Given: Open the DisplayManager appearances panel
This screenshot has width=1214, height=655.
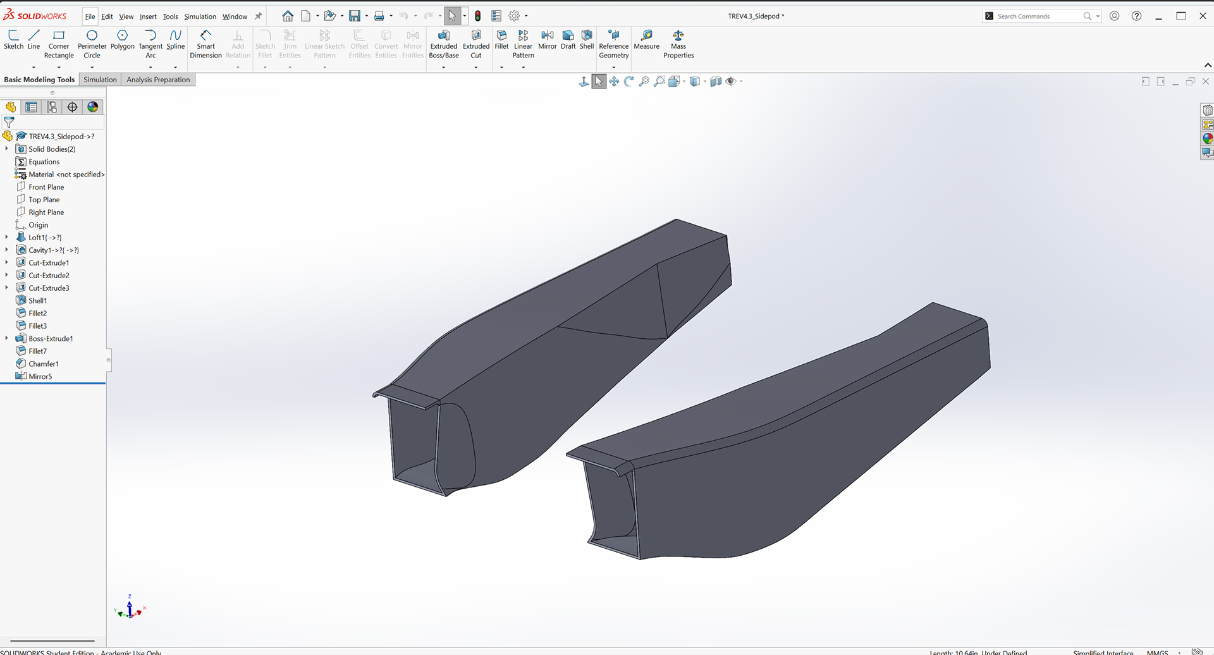Looking at the screenshot, I should (x=93, y=107).
